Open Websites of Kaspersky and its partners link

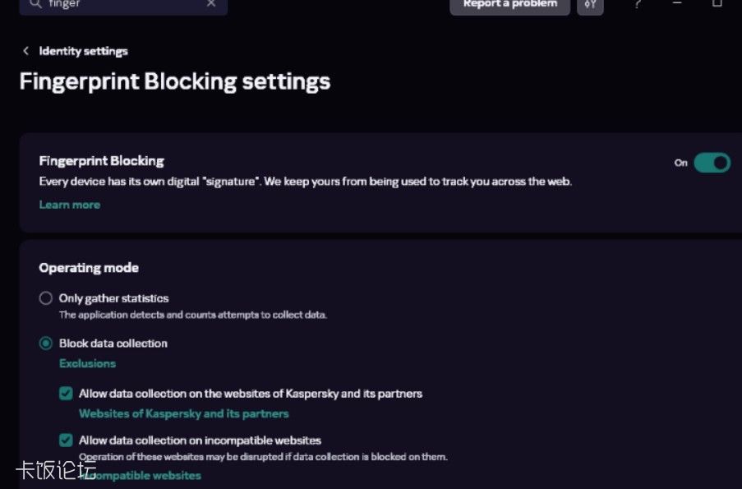(x=183, y=413)
